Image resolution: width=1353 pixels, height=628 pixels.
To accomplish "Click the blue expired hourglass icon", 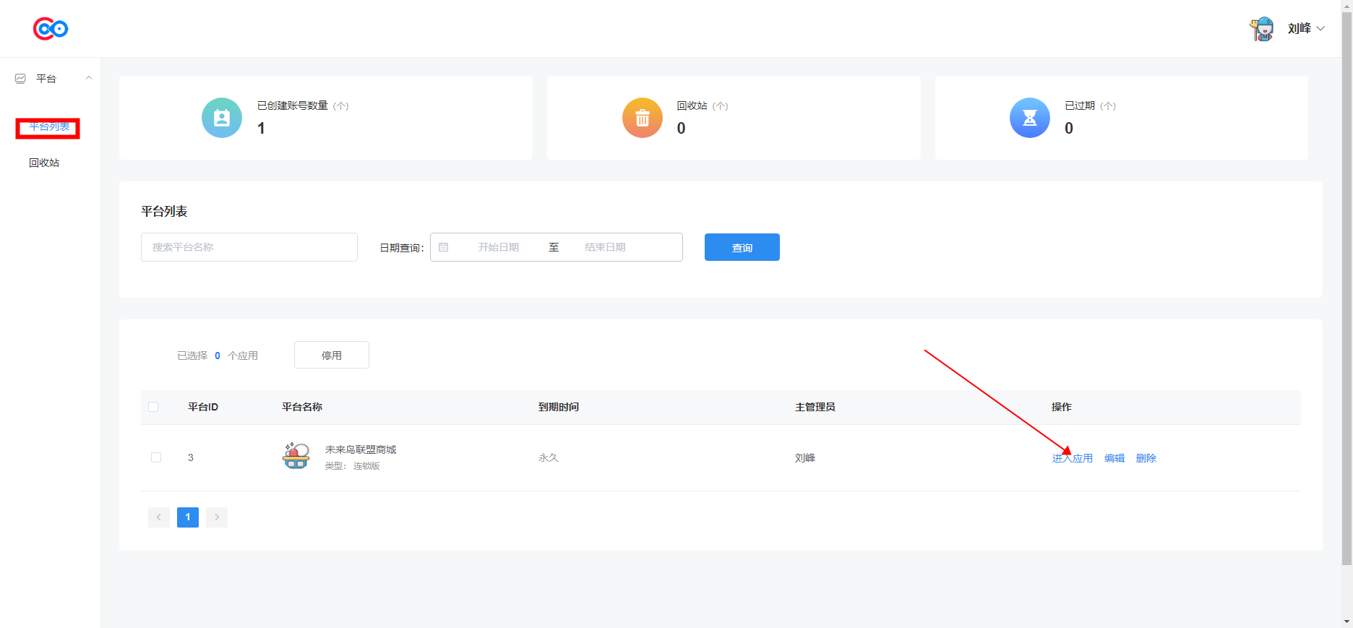I will pos(1029,118).
